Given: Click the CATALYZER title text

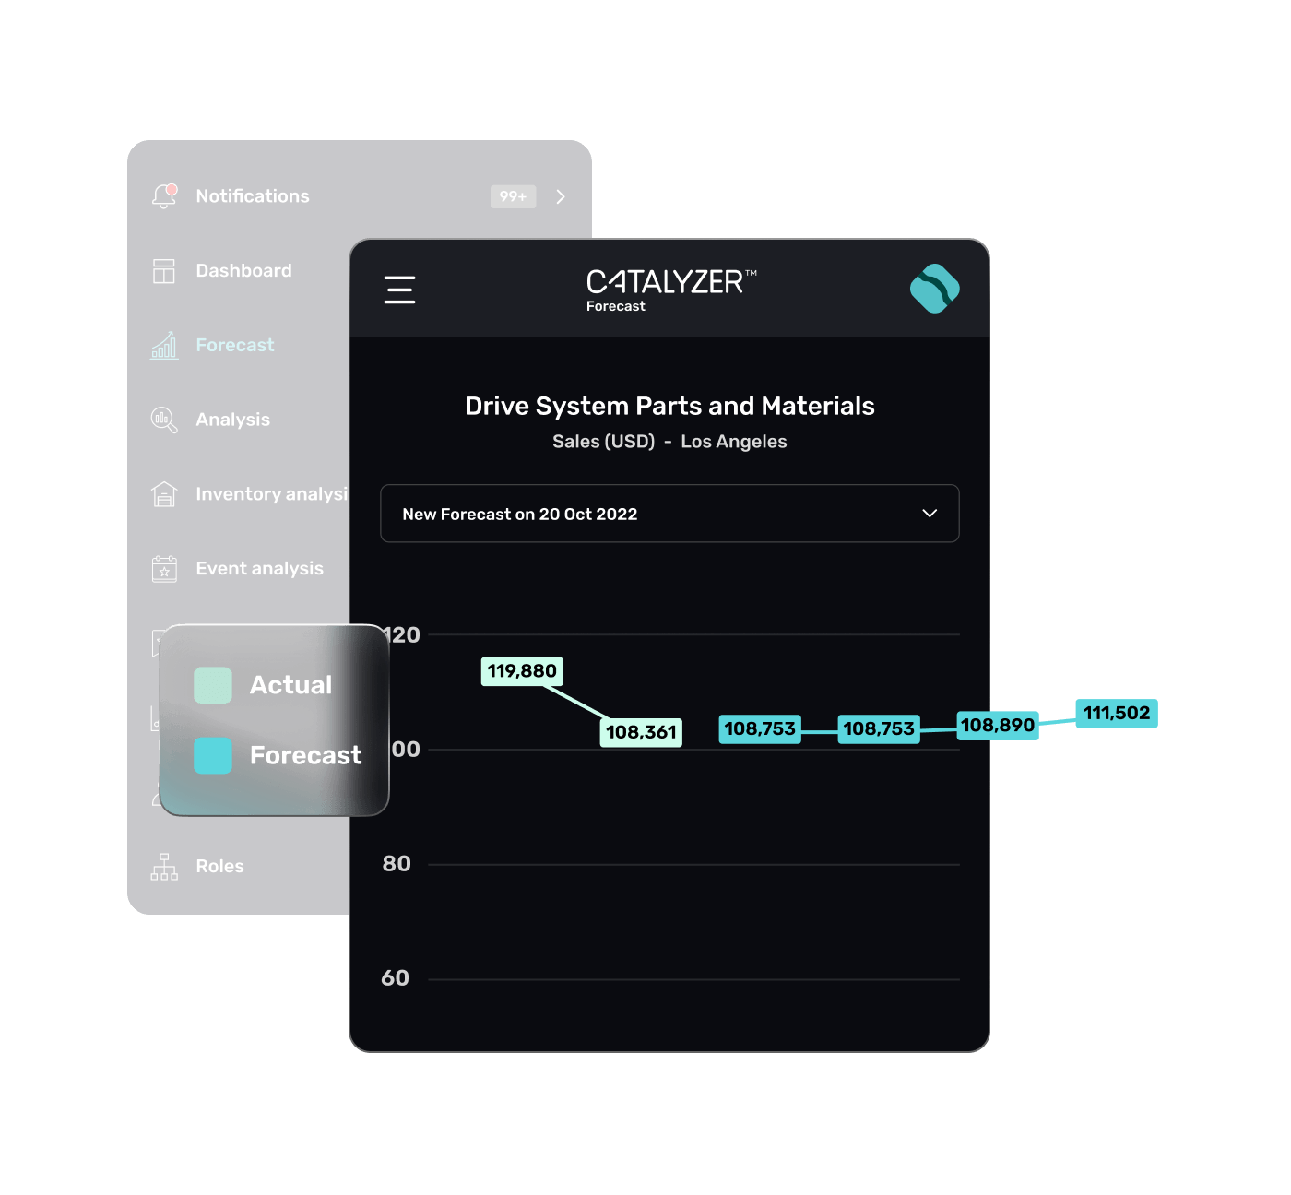Looking at the screenshot, I should (671, 281).
